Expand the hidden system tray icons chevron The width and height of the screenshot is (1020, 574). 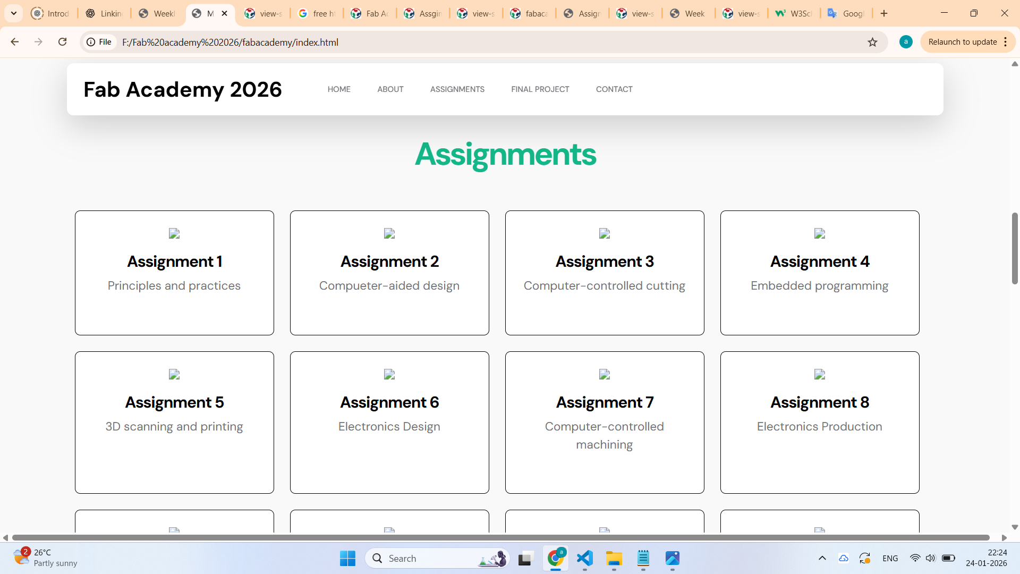point(822,558)
